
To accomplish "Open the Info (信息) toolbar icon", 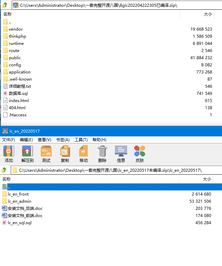I will (x=121, y=153).
